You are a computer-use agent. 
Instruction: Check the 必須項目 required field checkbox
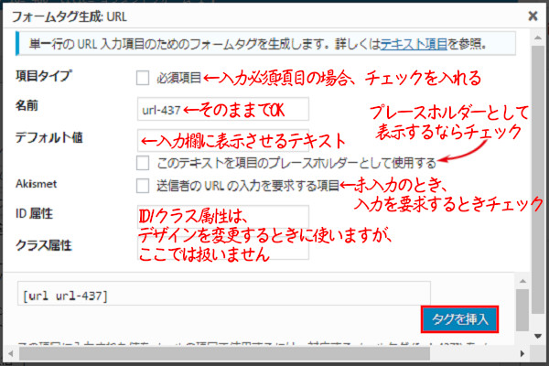coord(143,78)
